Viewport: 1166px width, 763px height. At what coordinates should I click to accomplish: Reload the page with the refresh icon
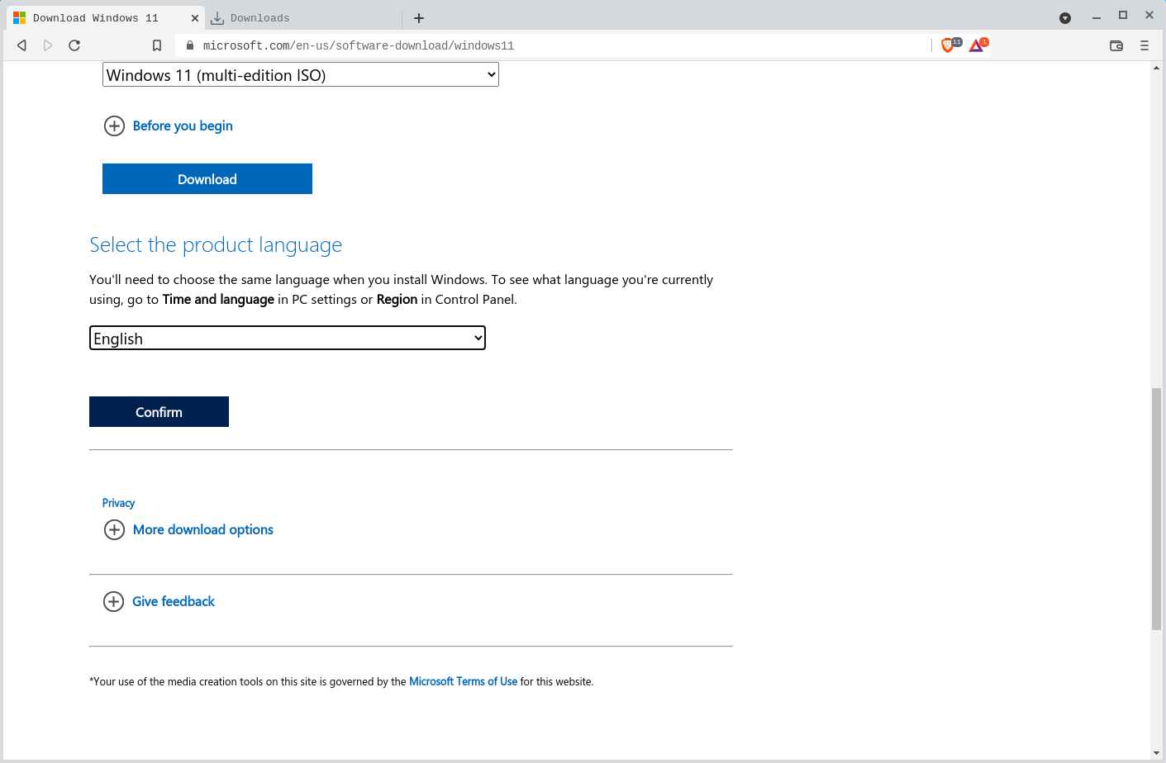coord(74,45)
